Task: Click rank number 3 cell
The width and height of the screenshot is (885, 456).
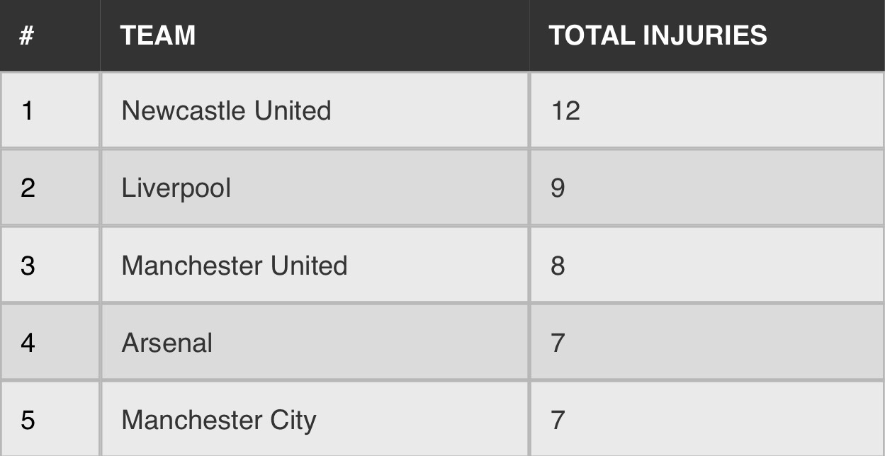Action: pos(50,266)
